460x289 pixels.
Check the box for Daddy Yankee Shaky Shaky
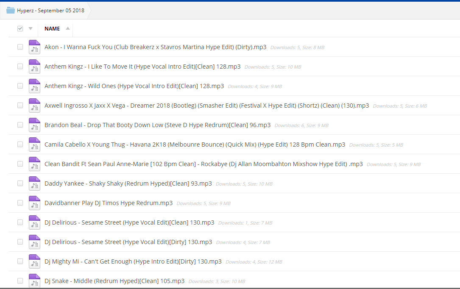20,183
